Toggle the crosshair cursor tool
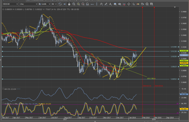189x122 pixels. (x=133, y=4)
